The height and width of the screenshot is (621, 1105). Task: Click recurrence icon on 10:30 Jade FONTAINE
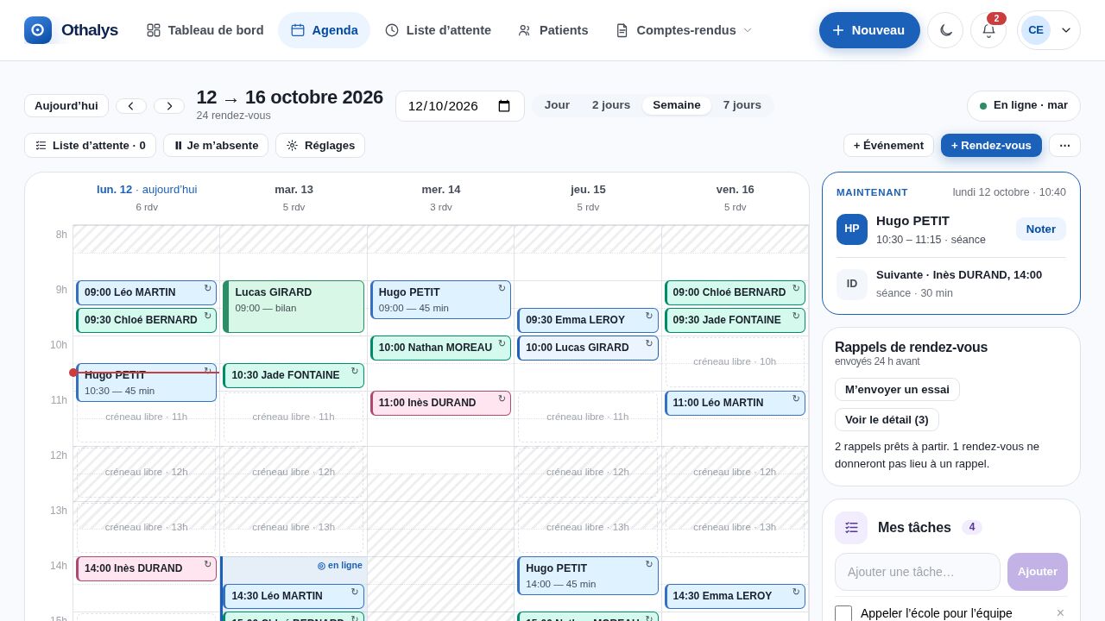coord(354,371)
